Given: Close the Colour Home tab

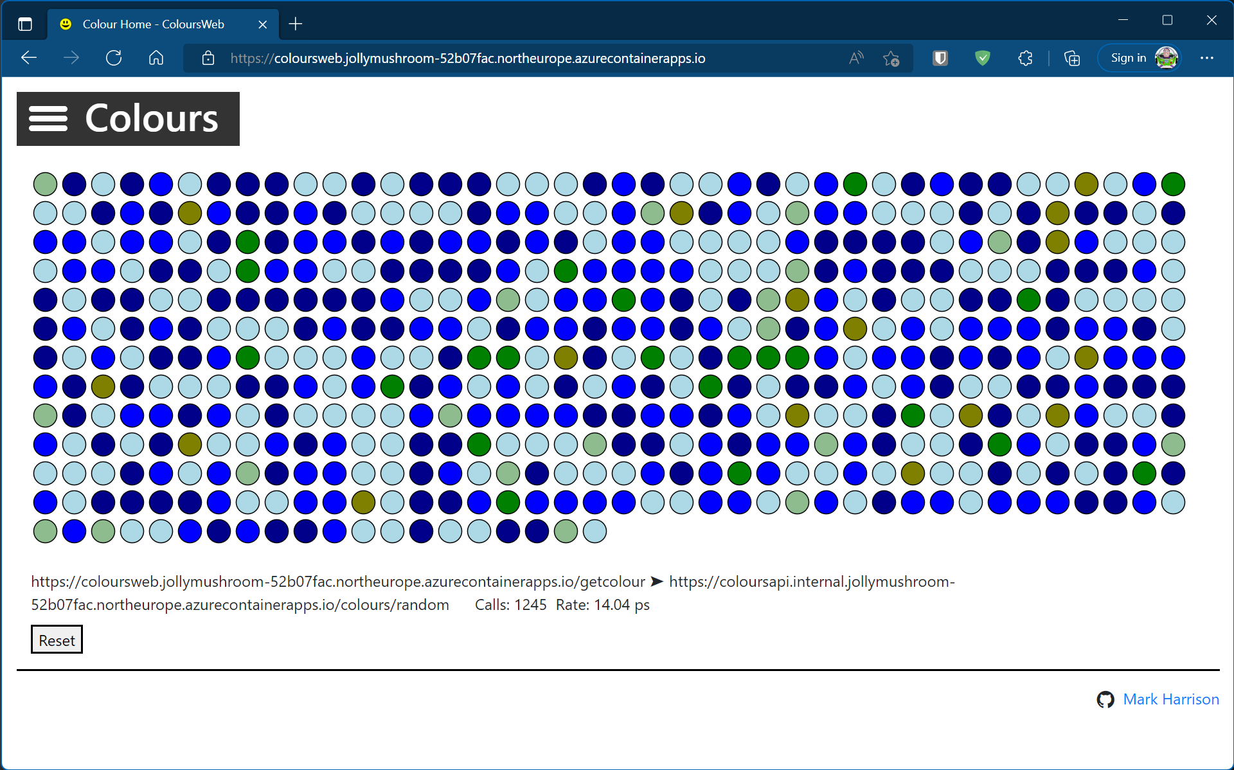Looking at the screenshot, I should pyautogui.click(x=262, y=24).
